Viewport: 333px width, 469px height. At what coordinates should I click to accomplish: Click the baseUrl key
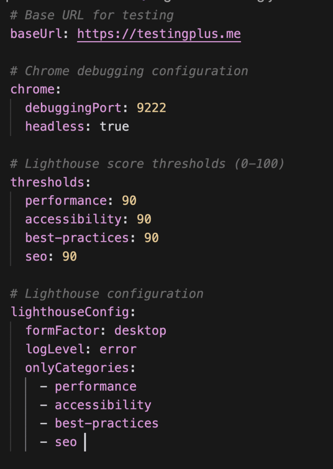pos(36,34)
